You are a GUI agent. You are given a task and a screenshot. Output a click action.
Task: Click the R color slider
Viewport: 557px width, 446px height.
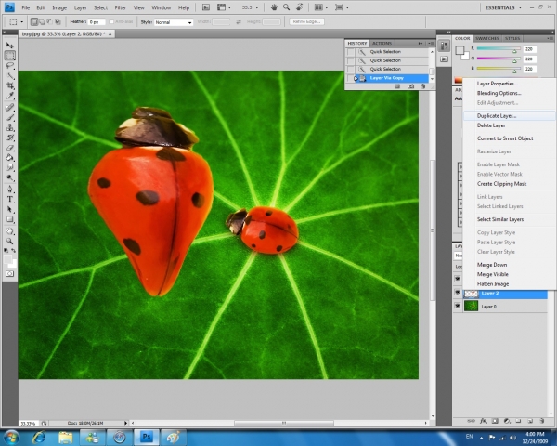(498, 49)
